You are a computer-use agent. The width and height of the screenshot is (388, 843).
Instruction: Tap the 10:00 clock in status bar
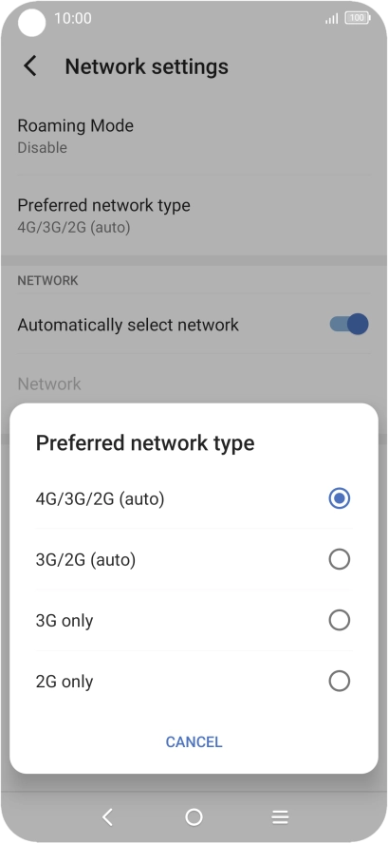click(73, 18)
